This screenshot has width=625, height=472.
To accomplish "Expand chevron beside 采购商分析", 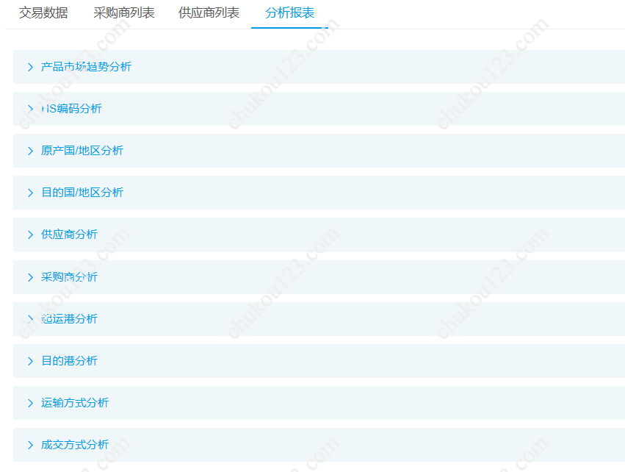I will tap(30, 277).
